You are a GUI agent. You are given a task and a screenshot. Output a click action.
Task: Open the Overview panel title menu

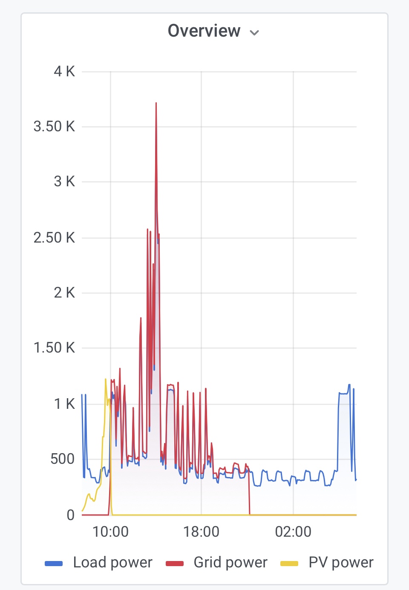pos(204,31)
